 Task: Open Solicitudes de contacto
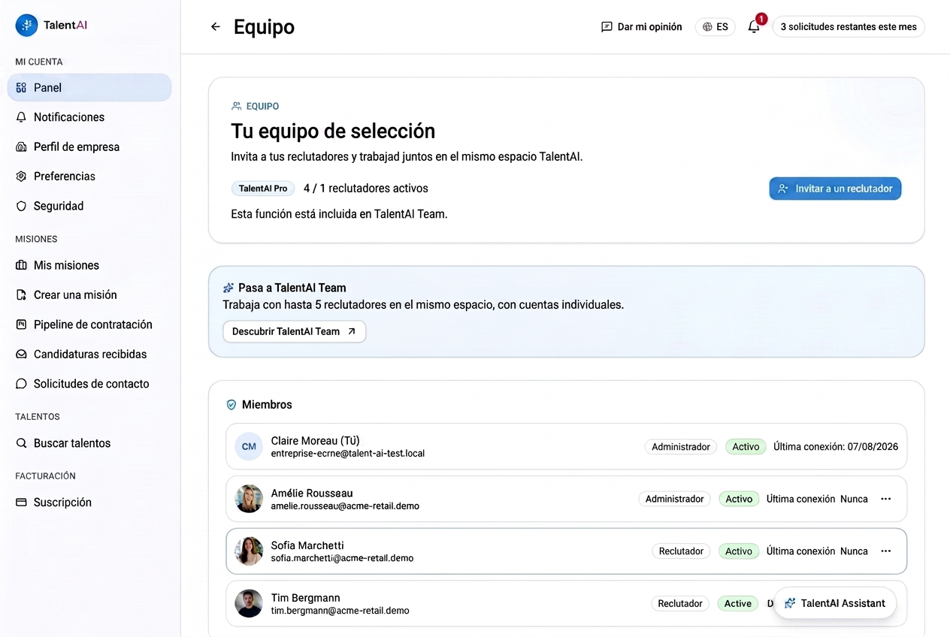tap(89, 384)
